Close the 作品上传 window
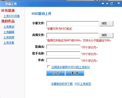Image resolution: width=122 pixels, height=98 pixels. [119, 3]
